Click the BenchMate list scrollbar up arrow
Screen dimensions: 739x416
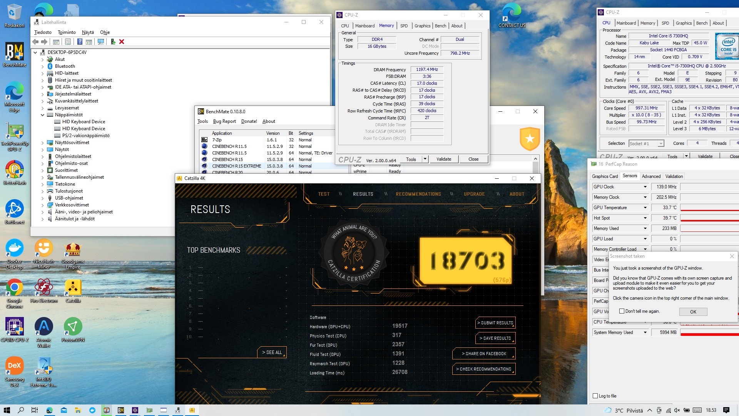(x=535, y=159)
